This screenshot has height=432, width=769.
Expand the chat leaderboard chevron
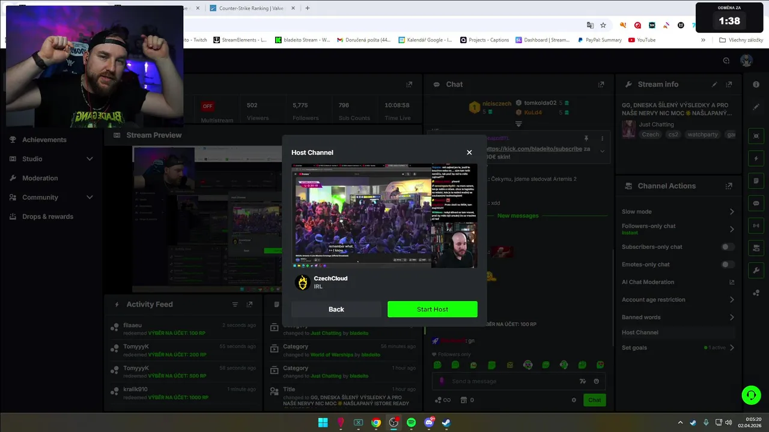coord(518,124)
